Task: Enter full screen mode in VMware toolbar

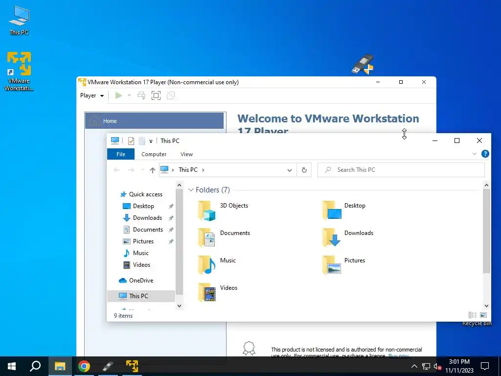Action: (x=156, y=95)
